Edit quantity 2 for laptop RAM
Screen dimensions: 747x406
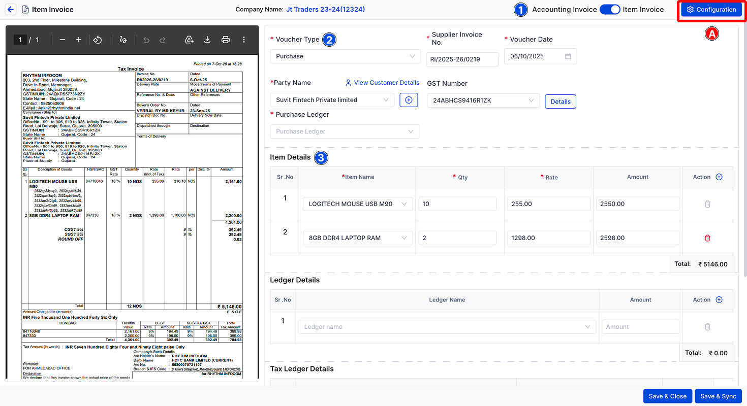(x=457, y=238)
